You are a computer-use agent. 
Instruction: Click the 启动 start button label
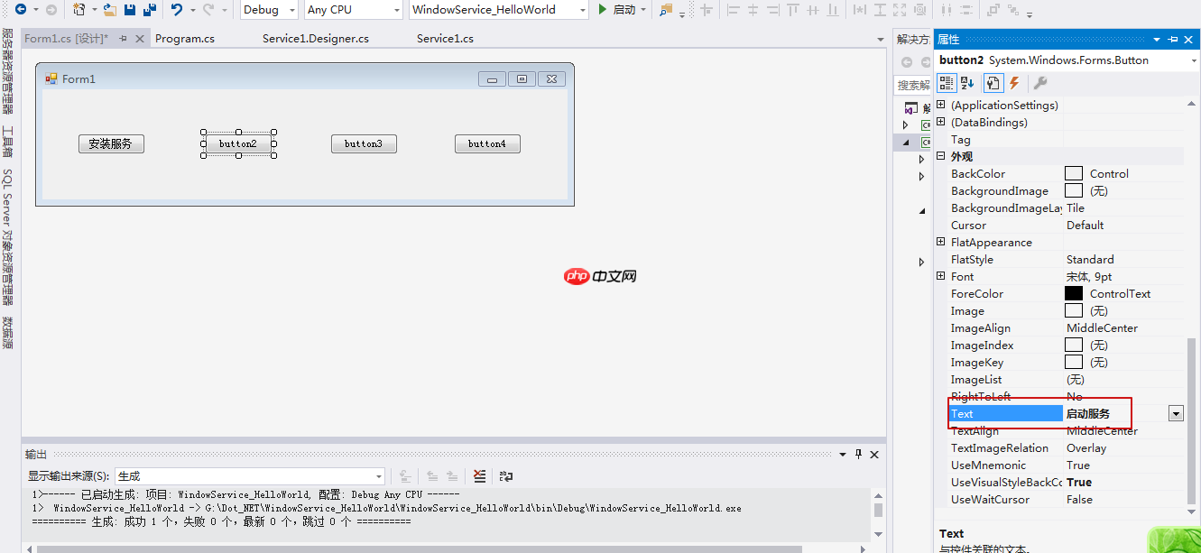point(624,10)
